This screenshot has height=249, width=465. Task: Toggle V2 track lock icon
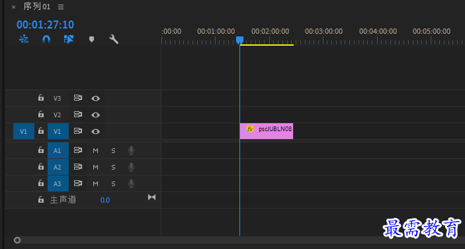point(41,114)
